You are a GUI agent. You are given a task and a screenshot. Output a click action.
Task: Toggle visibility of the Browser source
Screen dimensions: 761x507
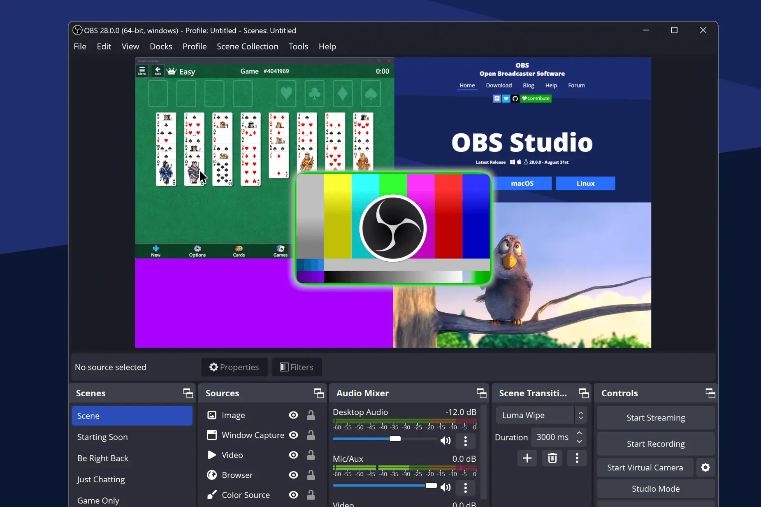[293, 475]
